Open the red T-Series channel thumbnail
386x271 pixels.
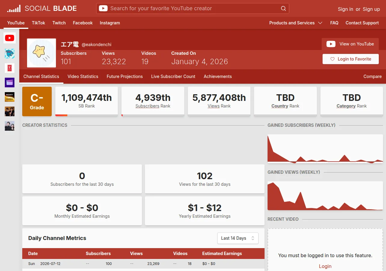point(10,68)
